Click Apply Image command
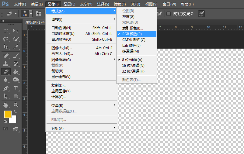244x154 pixels. [82, 91]
